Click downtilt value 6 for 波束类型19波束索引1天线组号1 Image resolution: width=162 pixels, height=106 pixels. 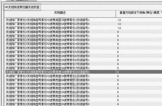tap(118, 84)
